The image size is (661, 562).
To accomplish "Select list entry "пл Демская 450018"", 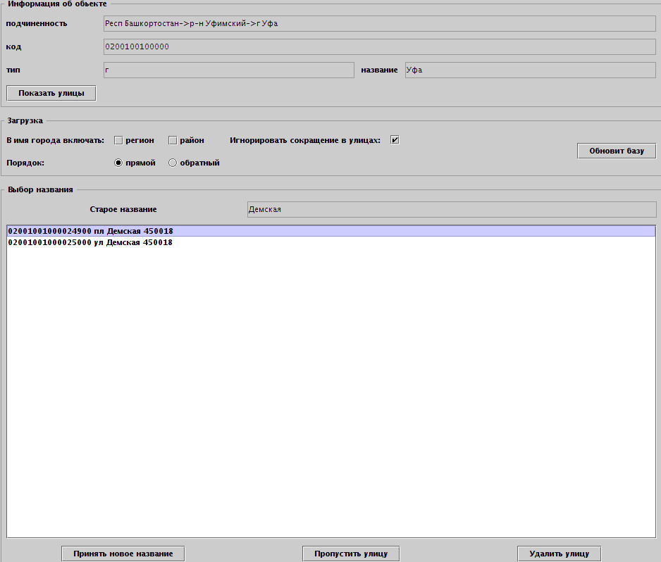I will click(90, 231).
